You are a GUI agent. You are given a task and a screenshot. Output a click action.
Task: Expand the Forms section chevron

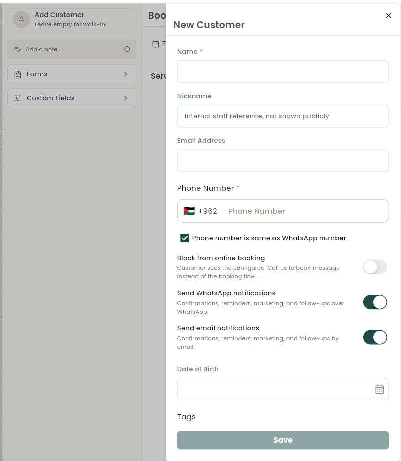click(126, 74)
